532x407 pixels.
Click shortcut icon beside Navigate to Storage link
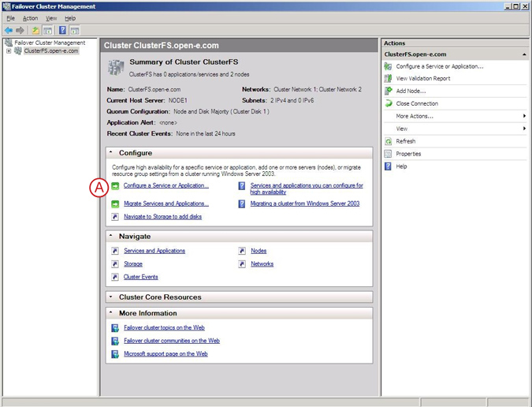(x=115, y=217)
